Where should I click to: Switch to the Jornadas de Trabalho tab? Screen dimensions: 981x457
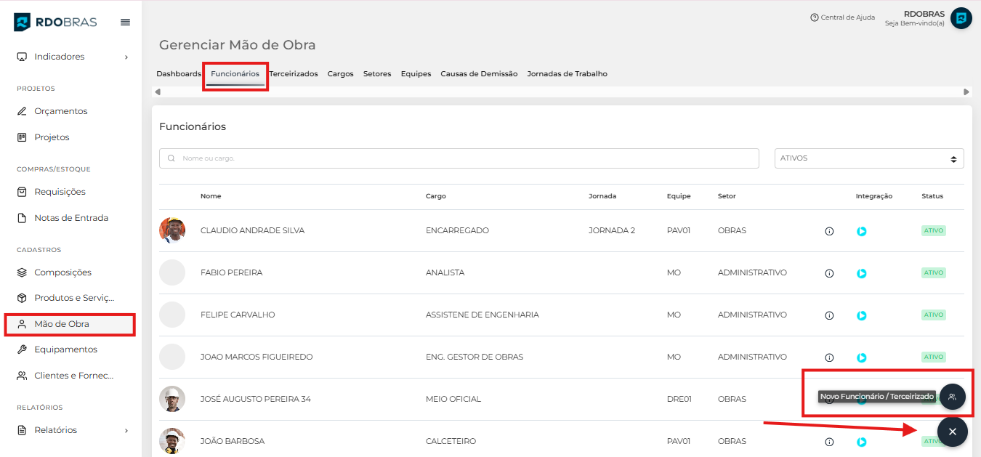pos(567,74)
